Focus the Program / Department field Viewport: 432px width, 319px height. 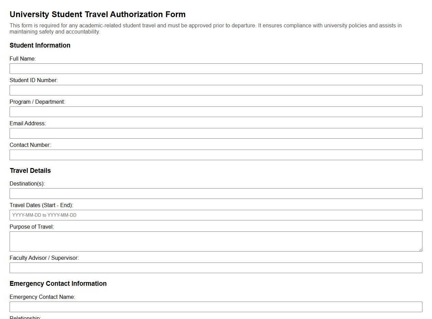pyautogui.click(x=215, y=112)
